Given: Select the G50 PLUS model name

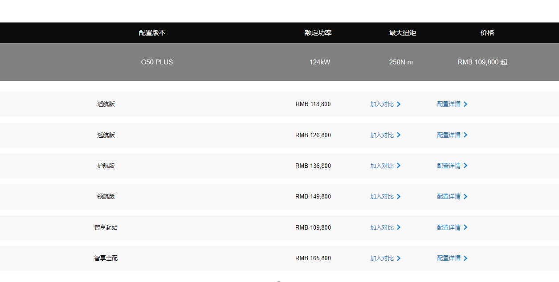Looking at the screenshot, I should pyautogui.click(x=157, y=62).
